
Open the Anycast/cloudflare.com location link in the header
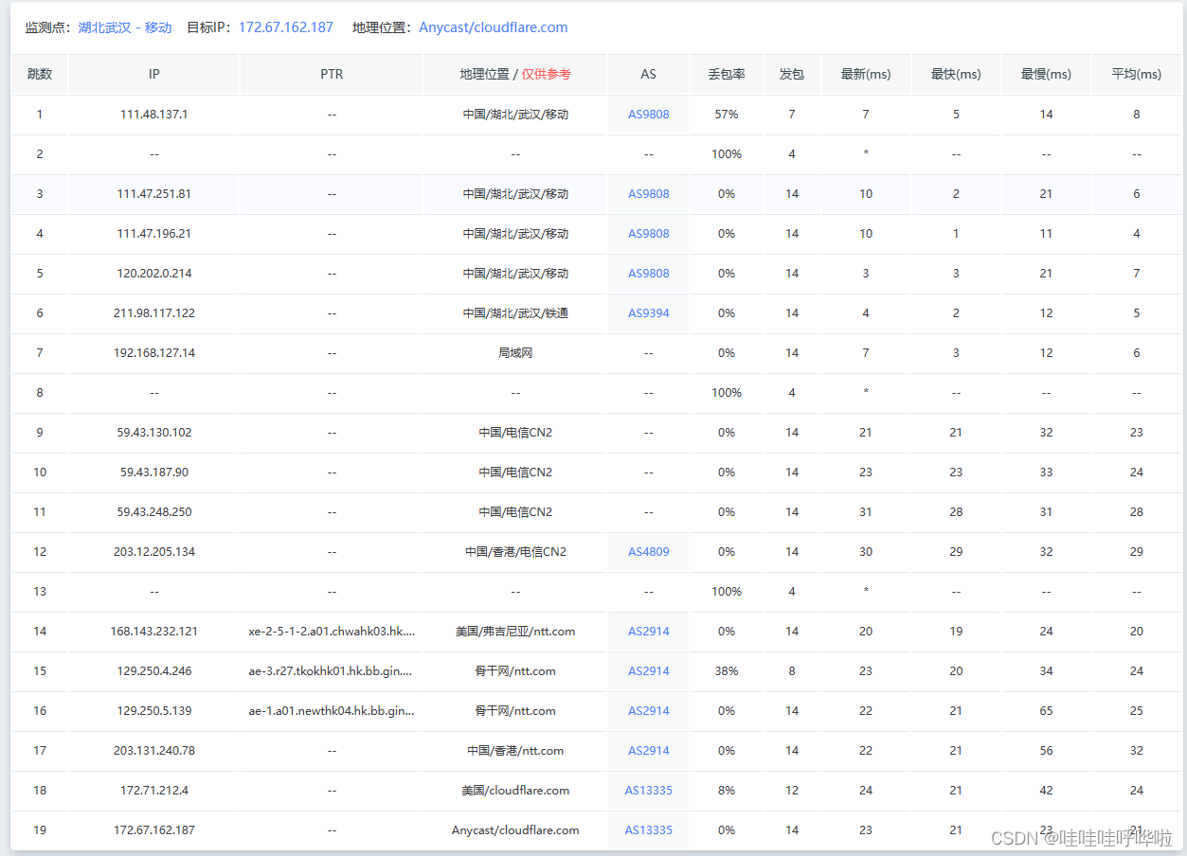point(494,27)
